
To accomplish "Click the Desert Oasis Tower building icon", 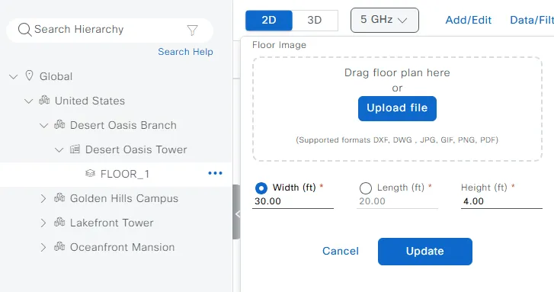I will [x=75, y=149].
